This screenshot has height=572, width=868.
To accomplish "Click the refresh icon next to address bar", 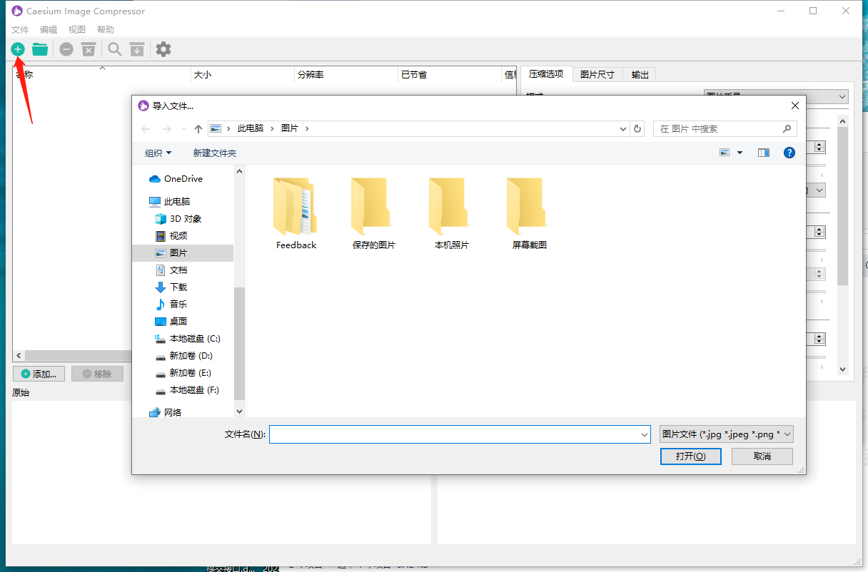I will click(637, 128).
